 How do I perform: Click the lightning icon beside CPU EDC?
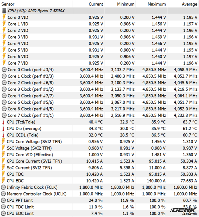[3, 181]
